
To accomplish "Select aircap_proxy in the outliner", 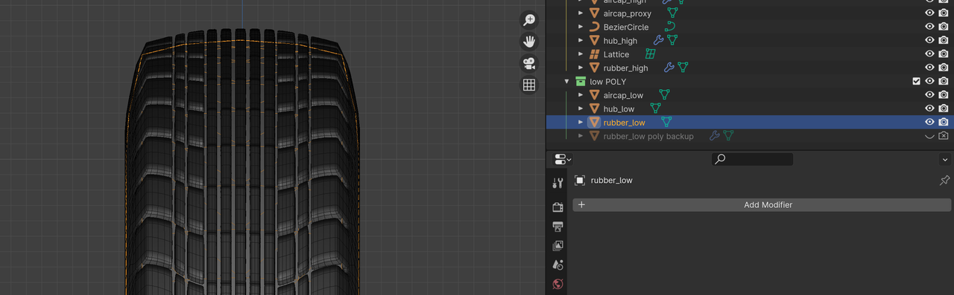I will pos(627,13).
